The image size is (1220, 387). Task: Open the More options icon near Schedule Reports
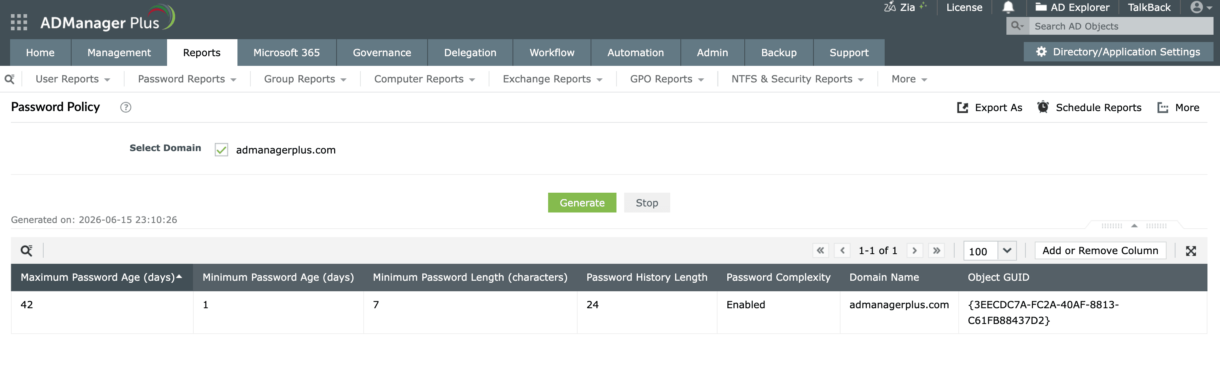click(x=1163, y=107)
